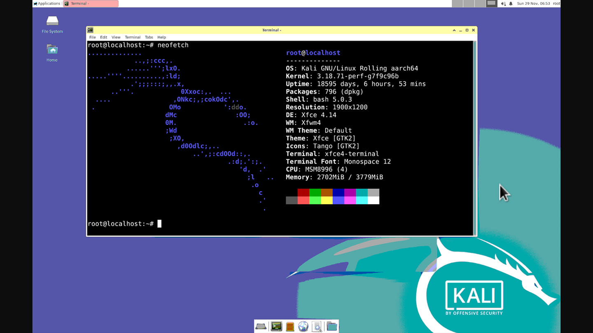593x333 pixels.
Task: Click the white color block in neofetch output
Action: pyautogui.click(x=374, y=200)
